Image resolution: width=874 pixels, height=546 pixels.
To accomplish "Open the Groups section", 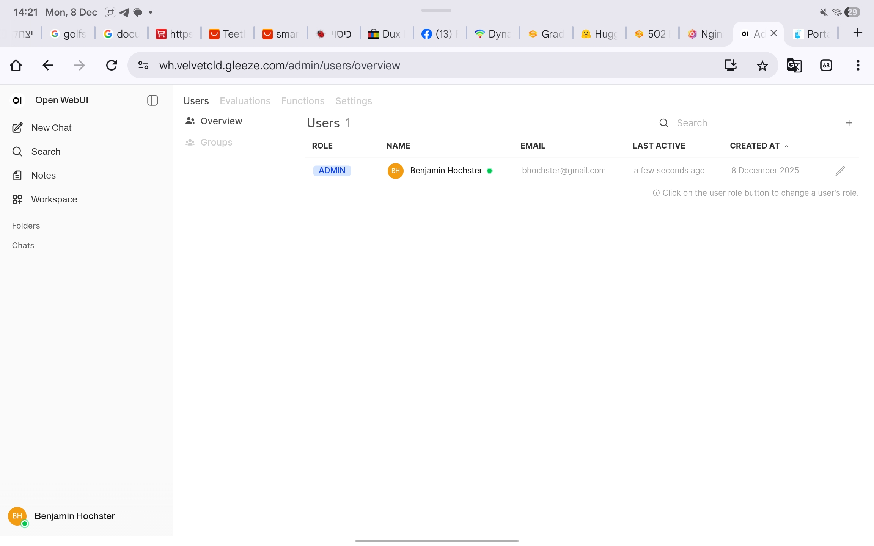I will 216,142.
